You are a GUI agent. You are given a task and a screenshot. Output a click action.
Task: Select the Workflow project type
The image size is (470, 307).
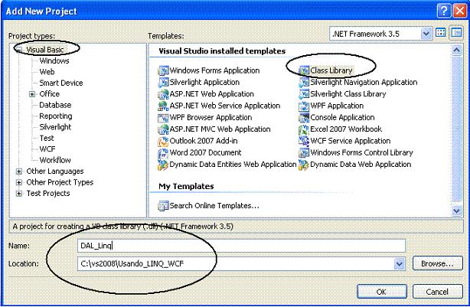[55, 160]
